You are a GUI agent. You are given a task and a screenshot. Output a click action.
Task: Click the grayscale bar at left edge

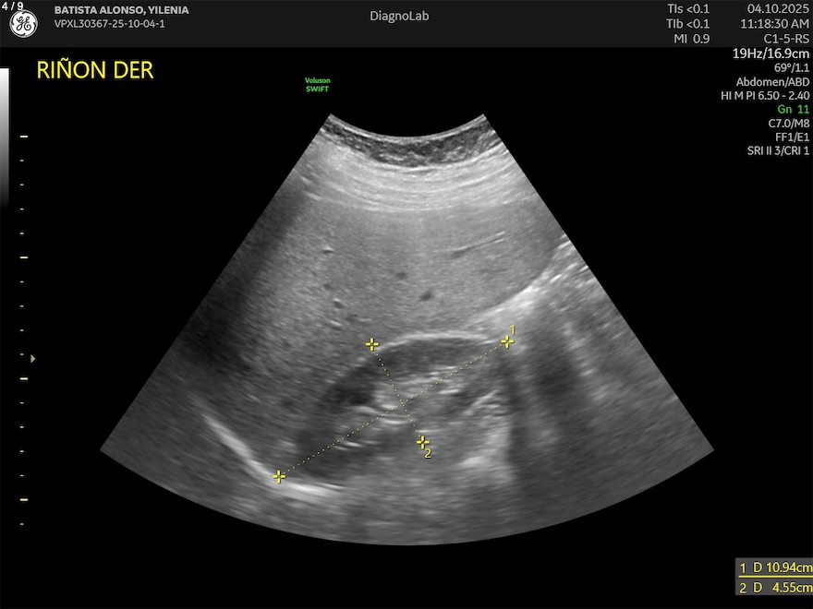pos(4,138)
